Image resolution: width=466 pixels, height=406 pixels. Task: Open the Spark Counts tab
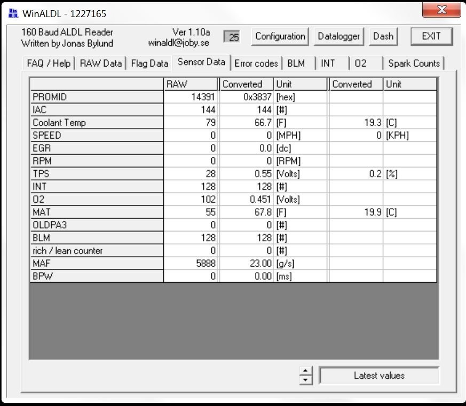click(414, 63)
